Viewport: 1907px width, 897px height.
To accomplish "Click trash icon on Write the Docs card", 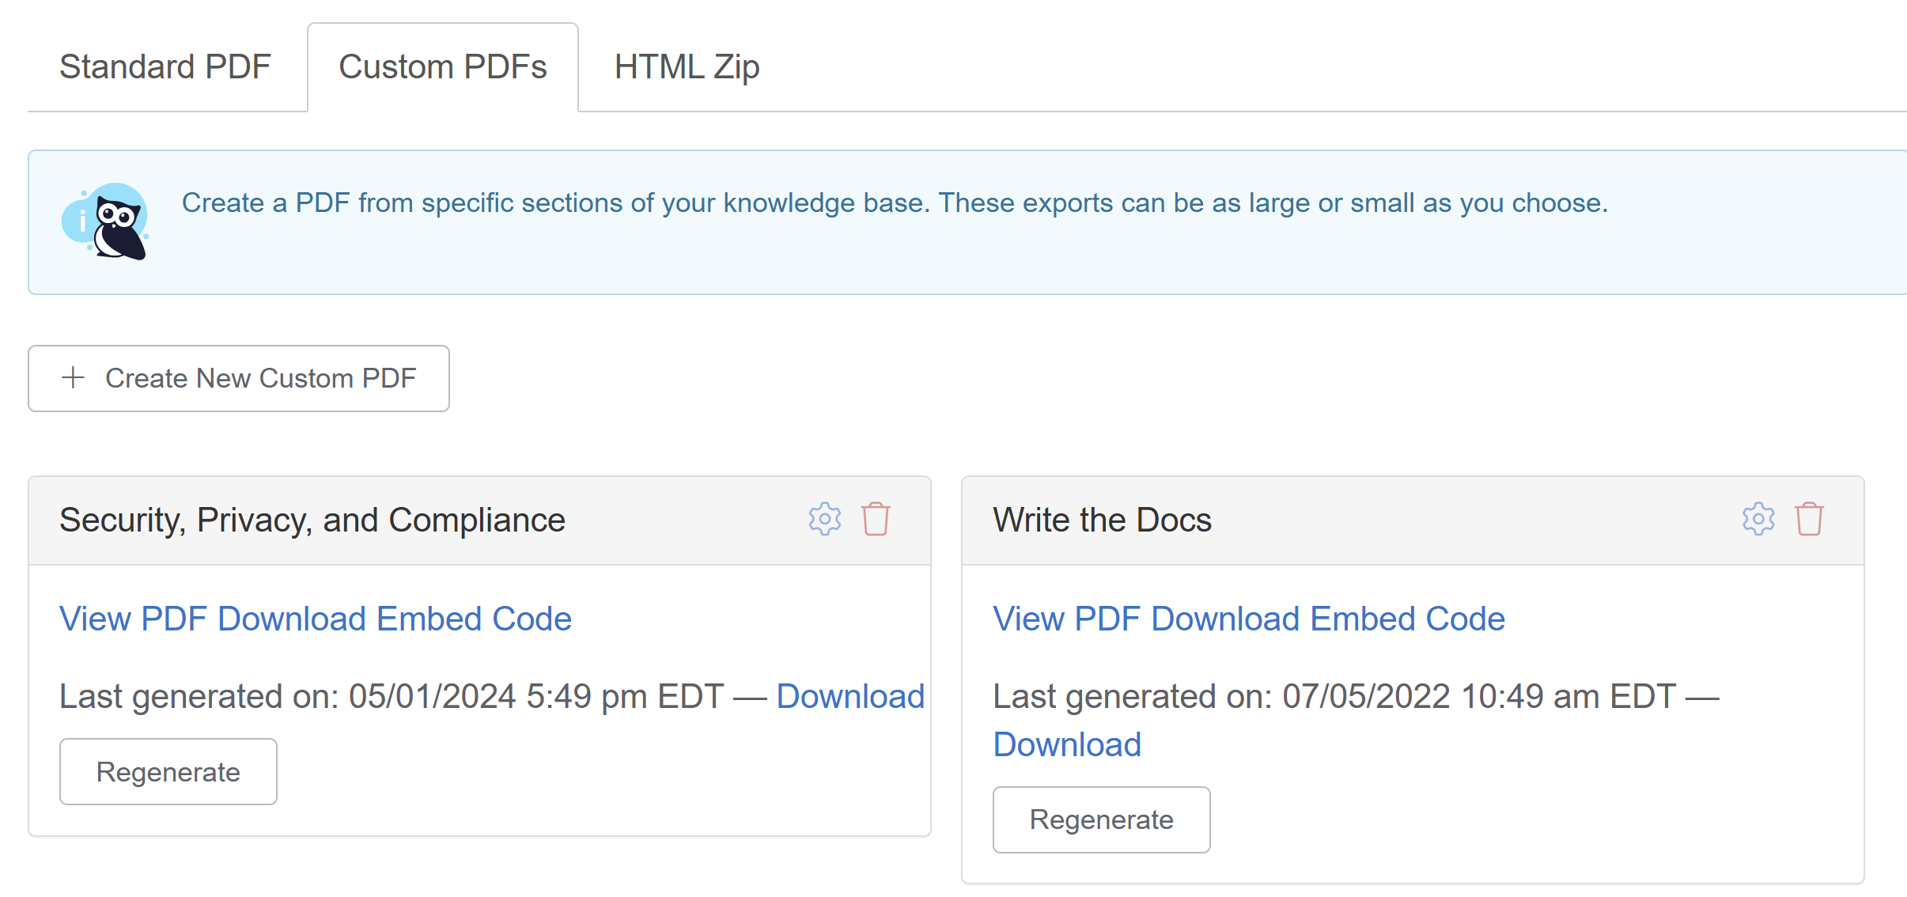I will [x=1809, y=520].
